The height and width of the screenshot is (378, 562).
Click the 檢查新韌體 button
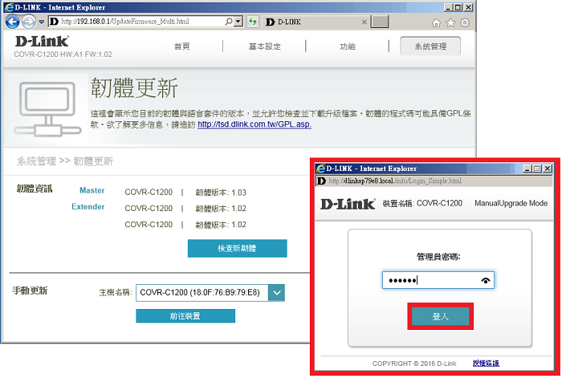click(x=236, y=248)
